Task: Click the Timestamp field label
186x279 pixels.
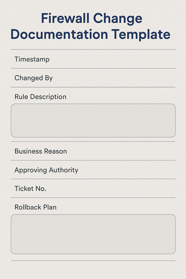Action: point(32,59)
